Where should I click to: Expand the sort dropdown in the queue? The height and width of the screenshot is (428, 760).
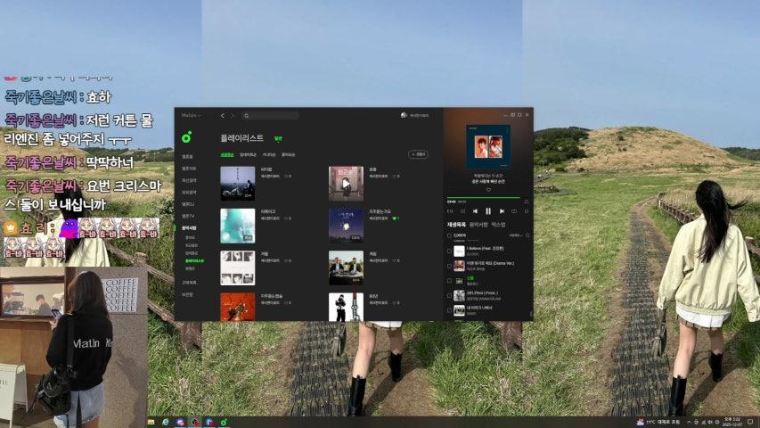[514, 235]
